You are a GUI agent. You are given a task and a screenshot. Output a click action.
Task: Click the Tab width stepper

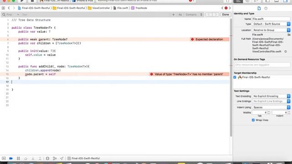point(269,113)
